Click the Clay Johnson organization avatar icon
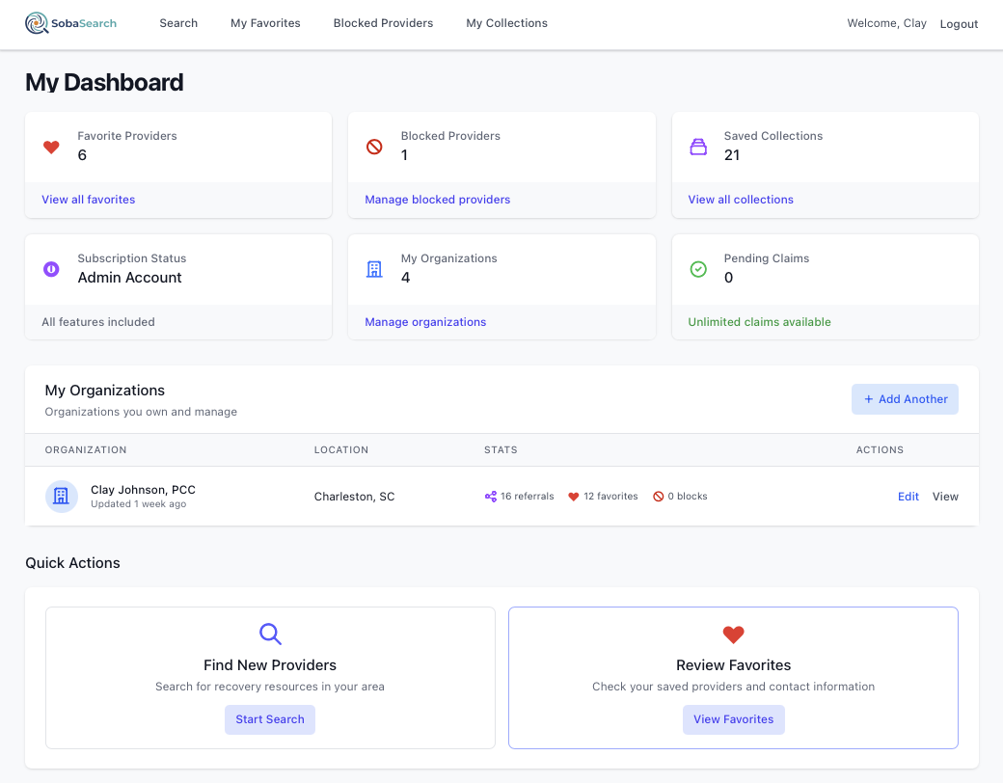Viewport: 1003px width, 783px height. [x=61, y=497]
